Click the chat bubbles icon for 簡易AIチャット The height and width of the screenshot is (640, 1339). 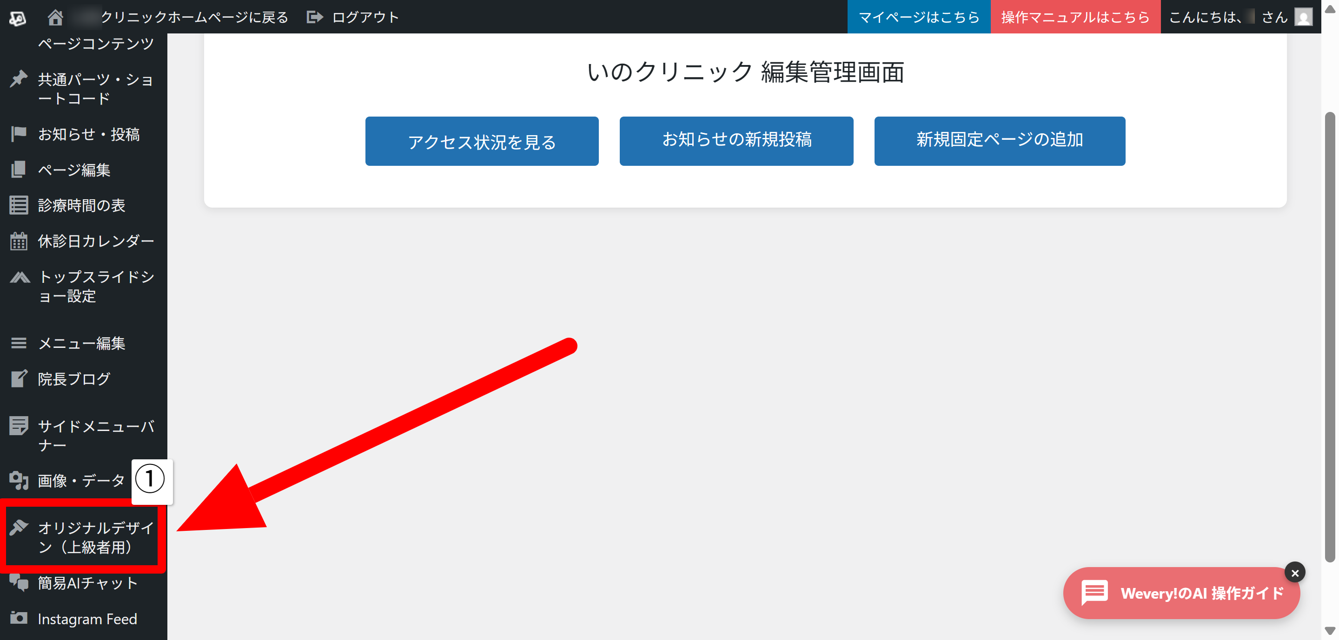point(19,582)
